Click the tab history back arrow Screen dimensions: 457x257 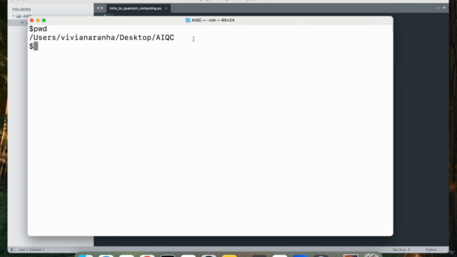click(x=98, y=8)
